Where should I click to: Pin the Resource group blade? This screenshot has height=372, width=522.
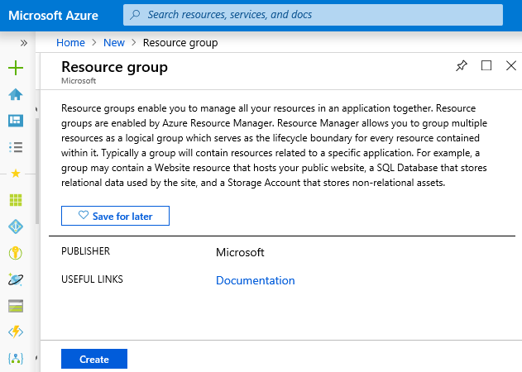pos(462,65)
